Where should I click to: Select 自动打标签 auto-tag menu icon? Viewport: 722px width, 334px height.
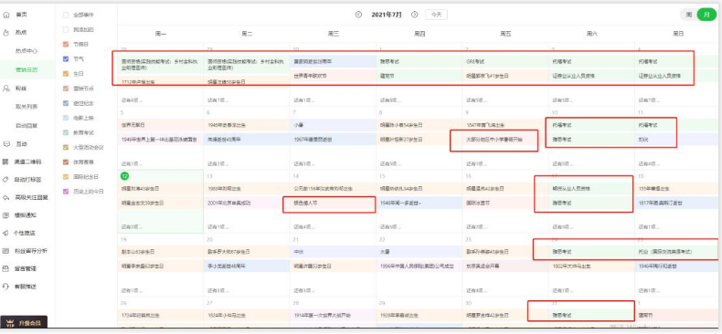click(6, 180)
